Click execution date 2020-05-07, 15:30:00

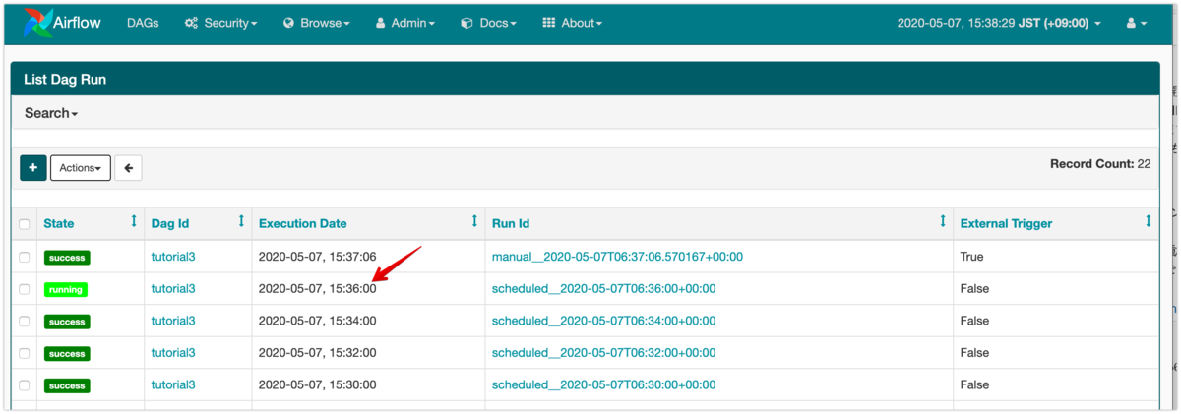pos(317,385)
